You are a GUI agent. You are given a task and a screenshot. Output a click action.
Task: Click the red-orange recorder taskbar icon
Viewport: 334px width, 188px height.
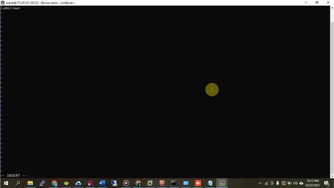point(198,183)
